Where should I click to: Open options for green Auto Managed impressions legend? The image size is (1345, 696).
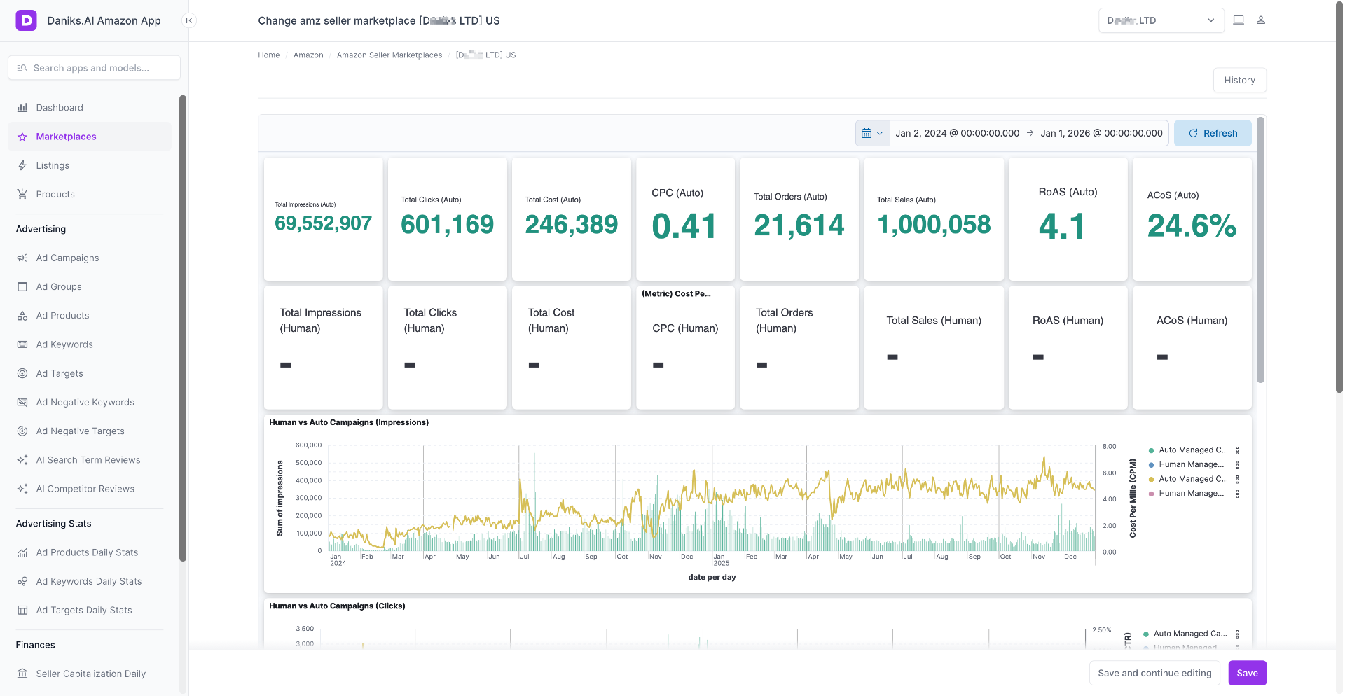(1238, 450)
